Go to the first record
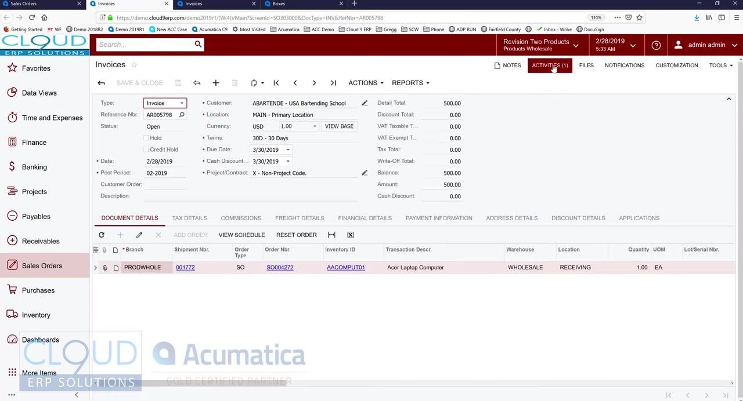This screenshot has width=743, height=401. (276, 83)
